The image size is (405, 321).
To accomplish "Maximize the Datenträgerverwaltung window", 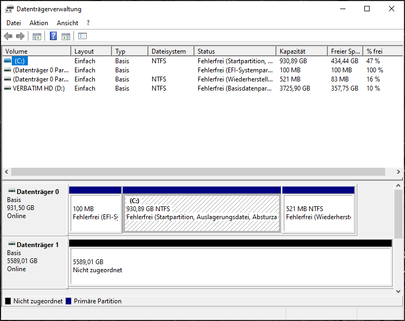I will (367, 9).
